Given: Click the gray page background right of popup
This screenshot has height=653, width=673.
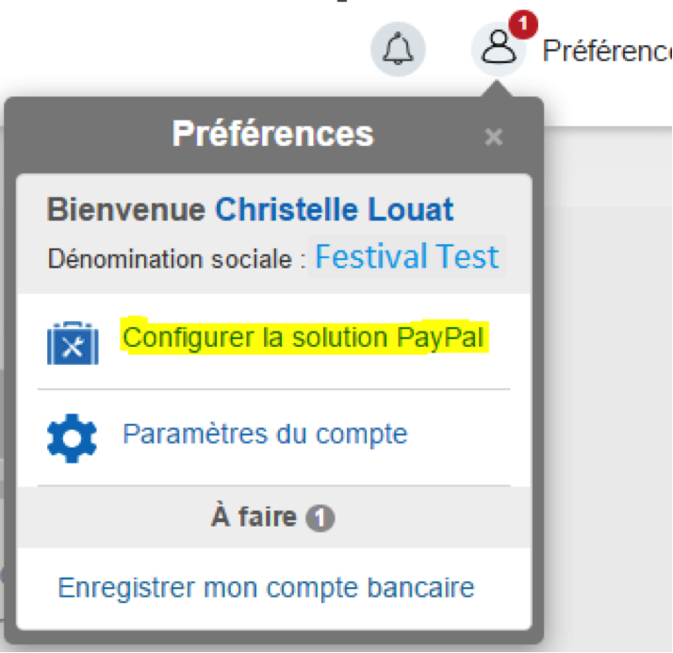Looking at the screenshot, I should click(608, 377).
